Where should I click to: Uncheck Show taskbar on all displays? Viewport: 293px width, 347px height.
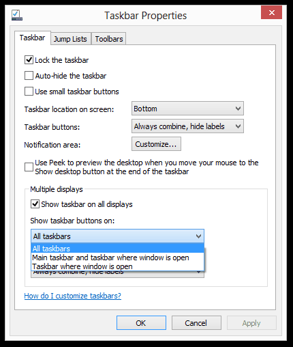35,204
